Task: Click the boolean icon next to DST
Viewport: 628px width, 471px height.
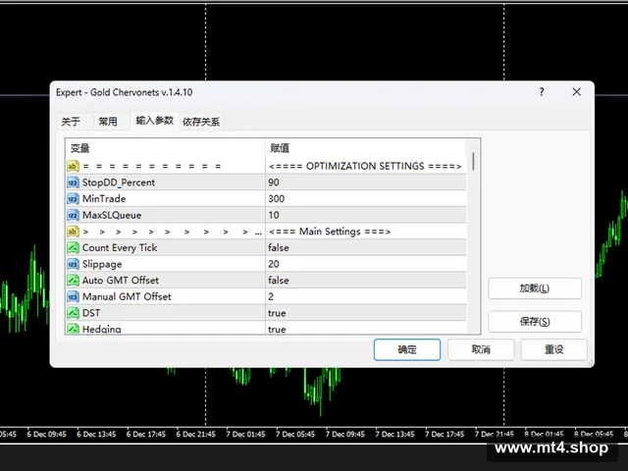Action: click(73, 313)
